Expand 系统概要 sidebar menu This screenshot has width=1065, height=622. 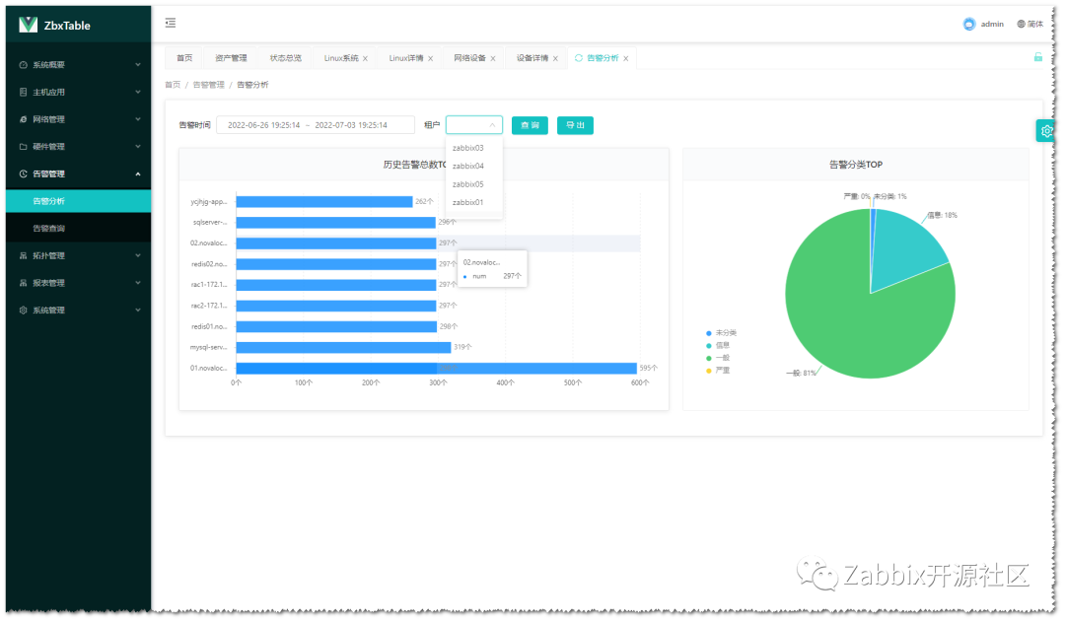click(80, 64)
